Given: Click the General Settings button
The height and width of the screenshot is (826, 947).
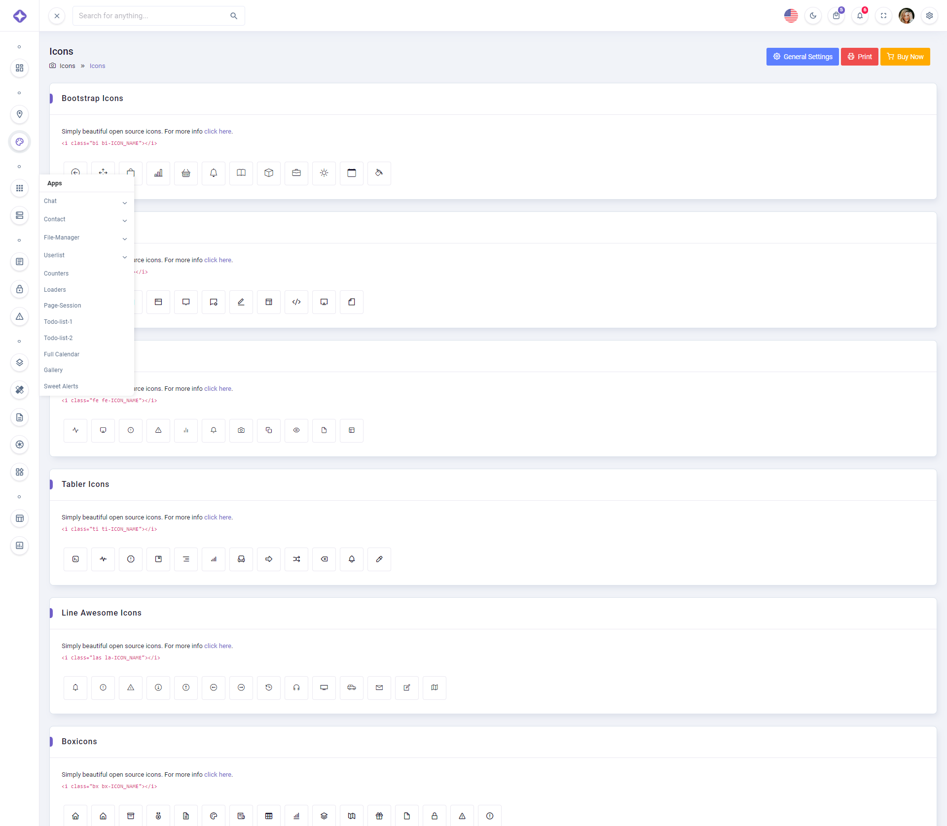Looking at the screenshot, I should 802,57.
